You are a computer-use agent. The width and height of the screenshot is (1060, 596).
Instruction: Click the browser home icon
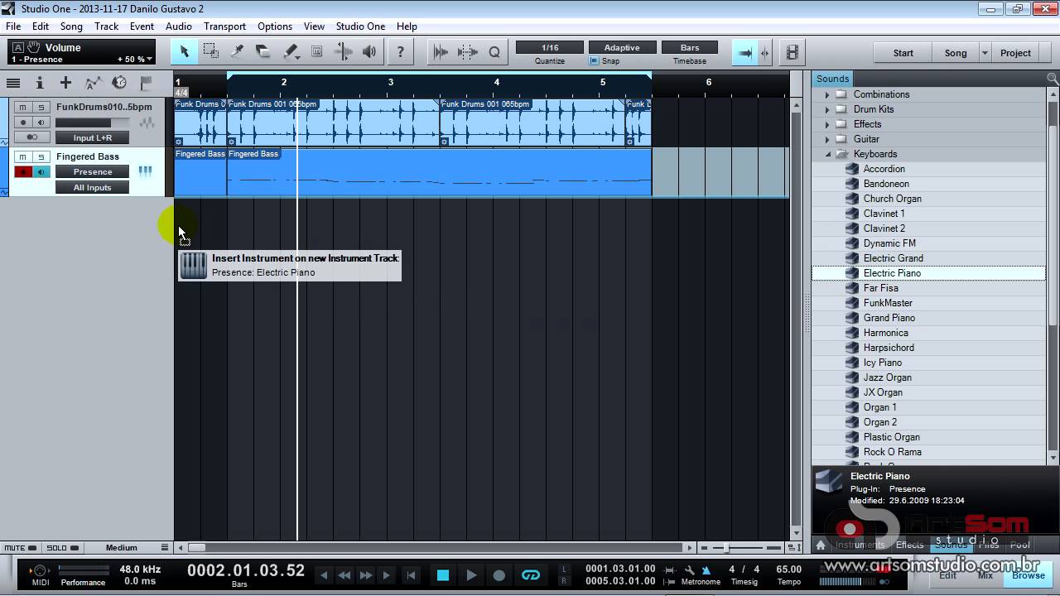coord(821,545)
